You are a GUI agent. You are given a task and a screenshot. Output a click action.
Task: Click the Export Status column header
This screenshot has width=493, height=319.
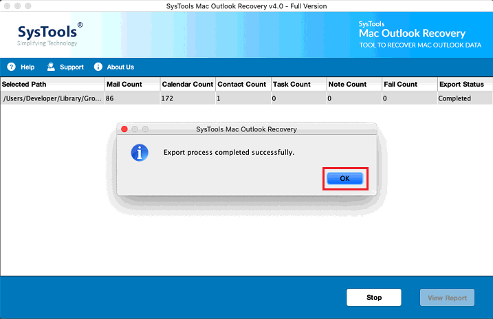click(464, 85)
